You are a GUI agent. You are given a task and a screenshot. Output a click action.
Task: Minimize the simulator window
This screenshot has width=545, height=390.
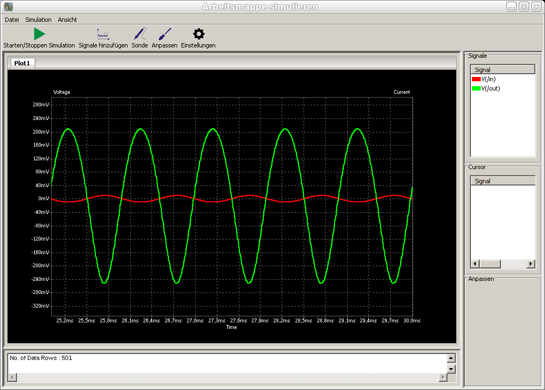[511, 7]
